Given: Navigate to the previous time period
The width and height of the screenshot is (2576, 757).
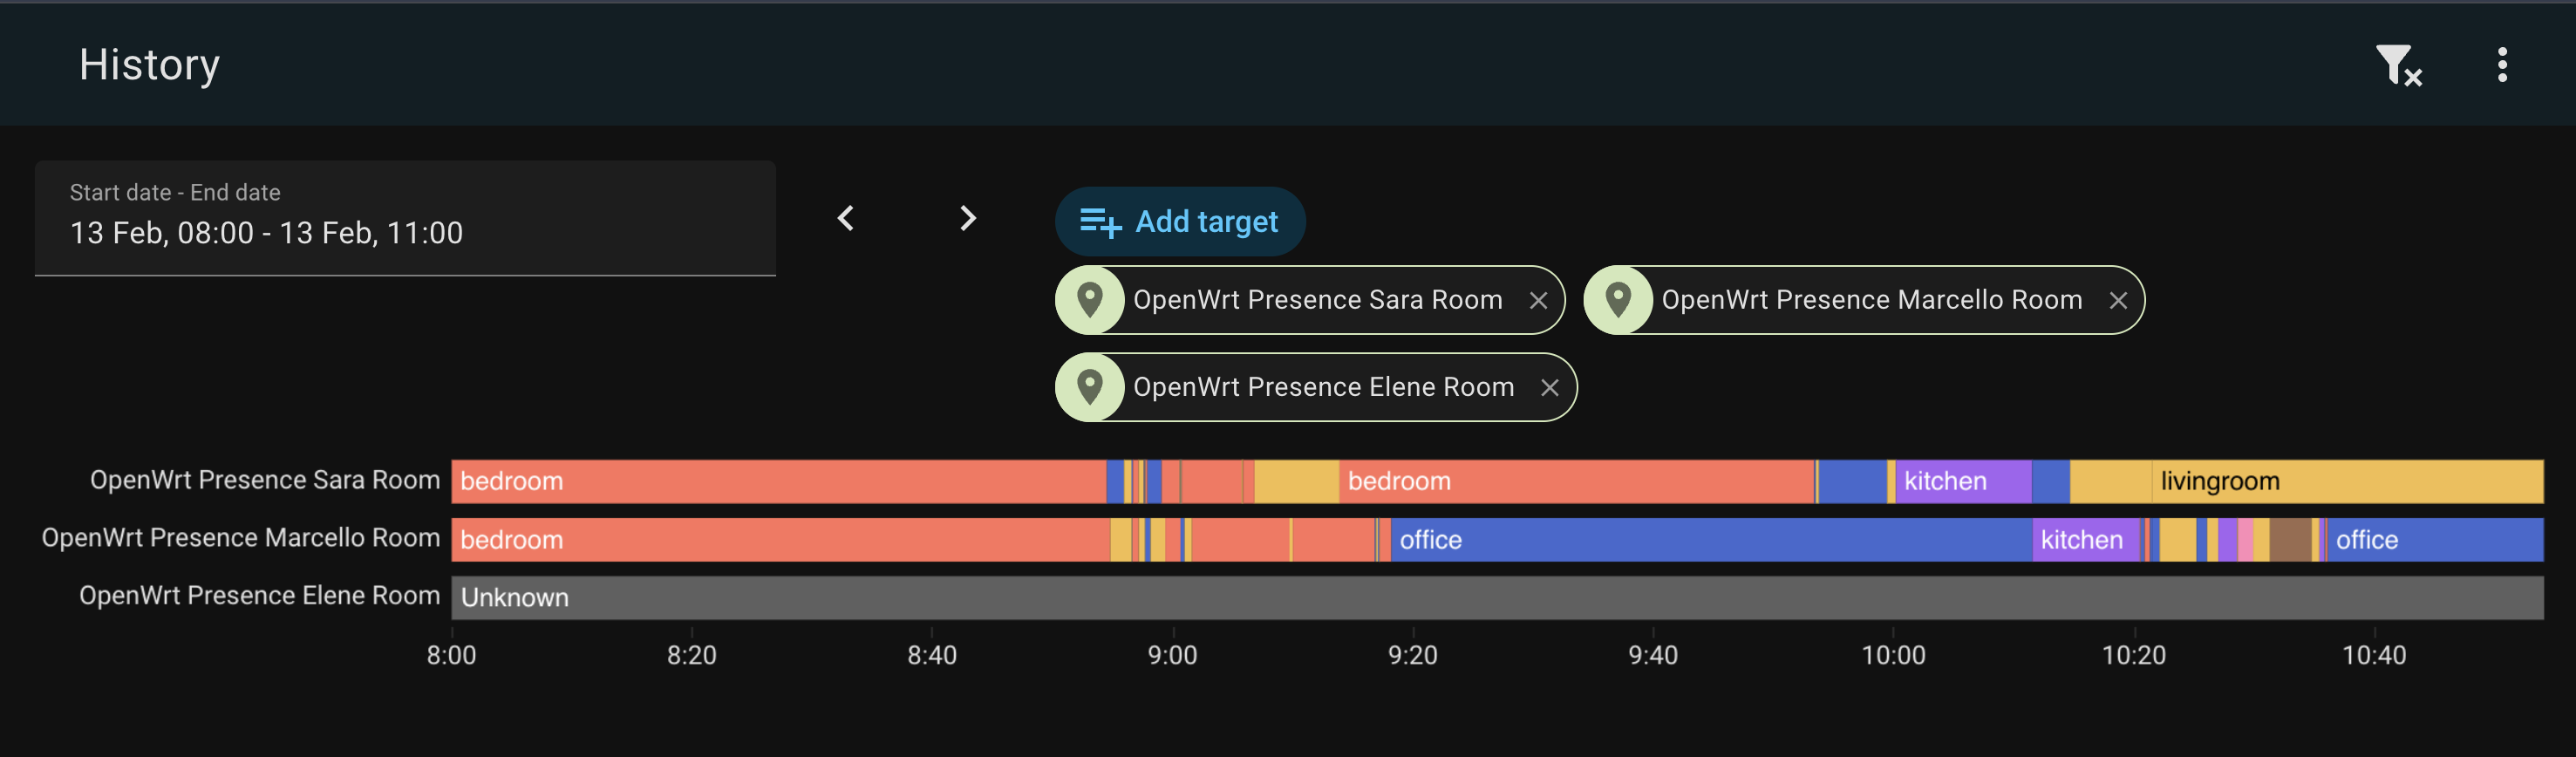Looking at the screenshot, I should (845, 218).
